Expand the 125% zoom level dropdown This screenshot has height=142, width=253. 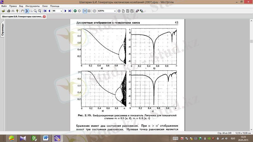tap(114, 11)
